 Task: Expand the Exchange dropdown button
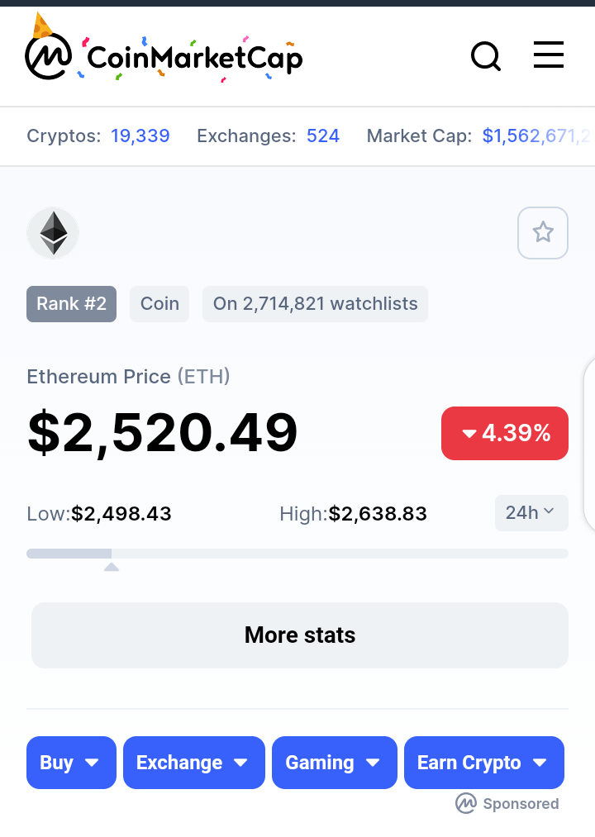pyautogui.click(x=194, y=763)
